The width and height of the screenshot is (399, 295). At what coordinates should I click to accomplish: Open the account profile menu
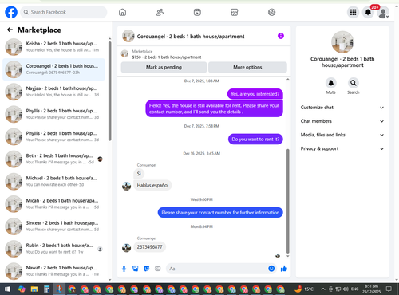(x=383, y=13)
